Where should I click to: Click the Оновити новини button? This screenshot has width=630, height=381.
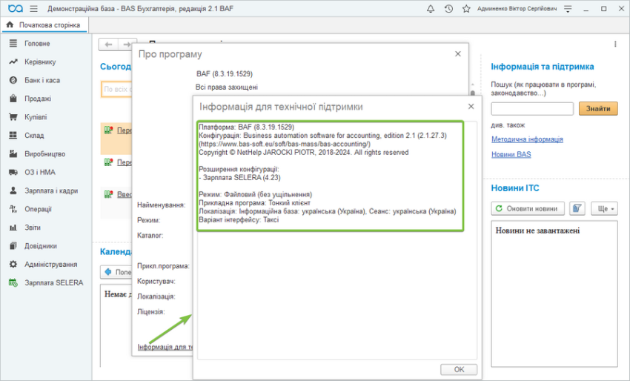coord(528,208)
